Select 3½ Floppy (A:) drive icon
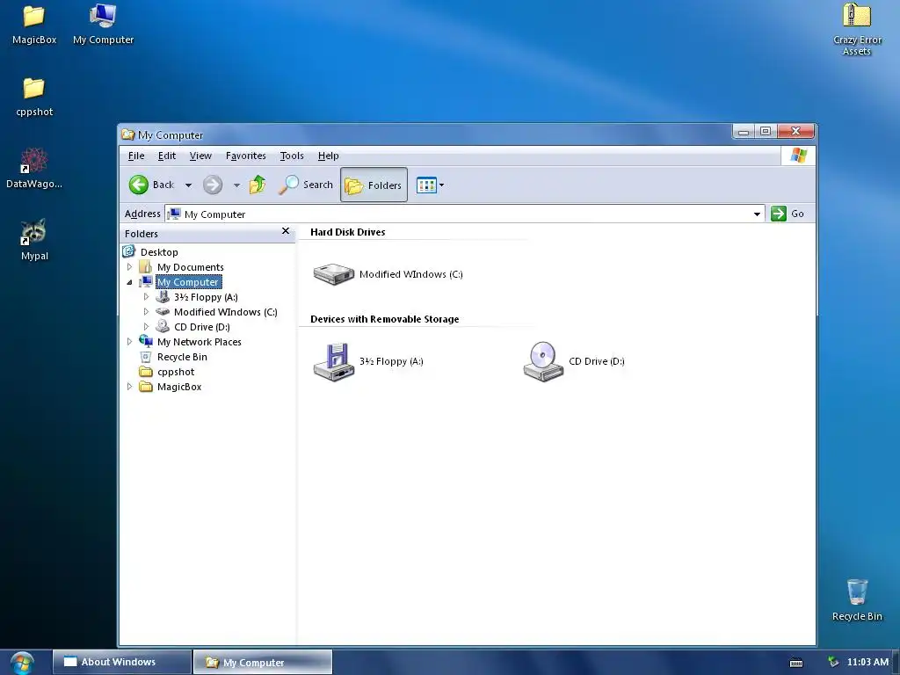The image size is (900, 675). [x=333, y=361]
